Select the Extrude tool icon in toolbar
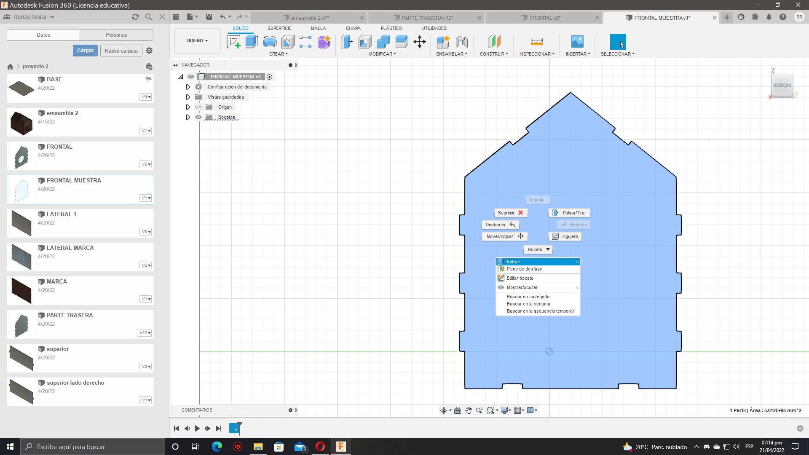809x455 pixels. [x=252, y=42]
